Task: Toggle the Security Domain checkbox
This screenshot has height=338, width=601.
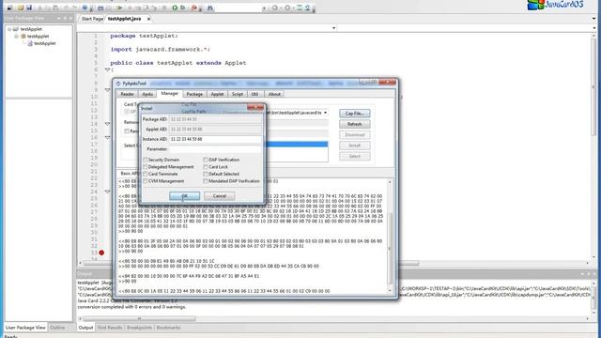Action: point(145,160)
